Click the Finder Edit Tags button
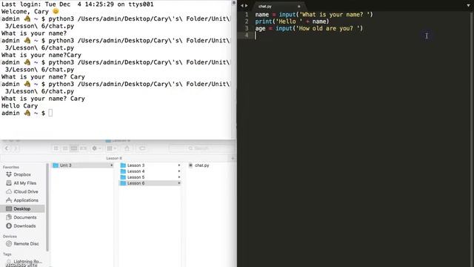474x267 pixels. coord(141,148)
